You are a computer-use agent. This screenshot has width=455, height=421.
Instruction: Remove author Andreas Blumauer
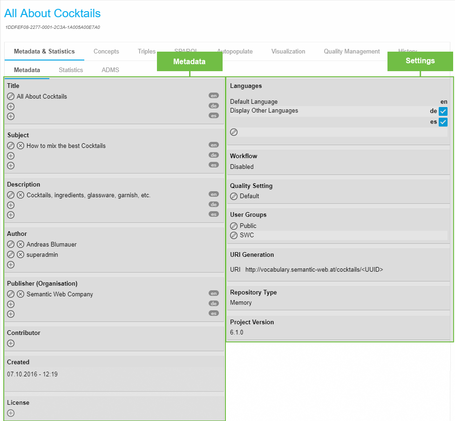[20, 244]
